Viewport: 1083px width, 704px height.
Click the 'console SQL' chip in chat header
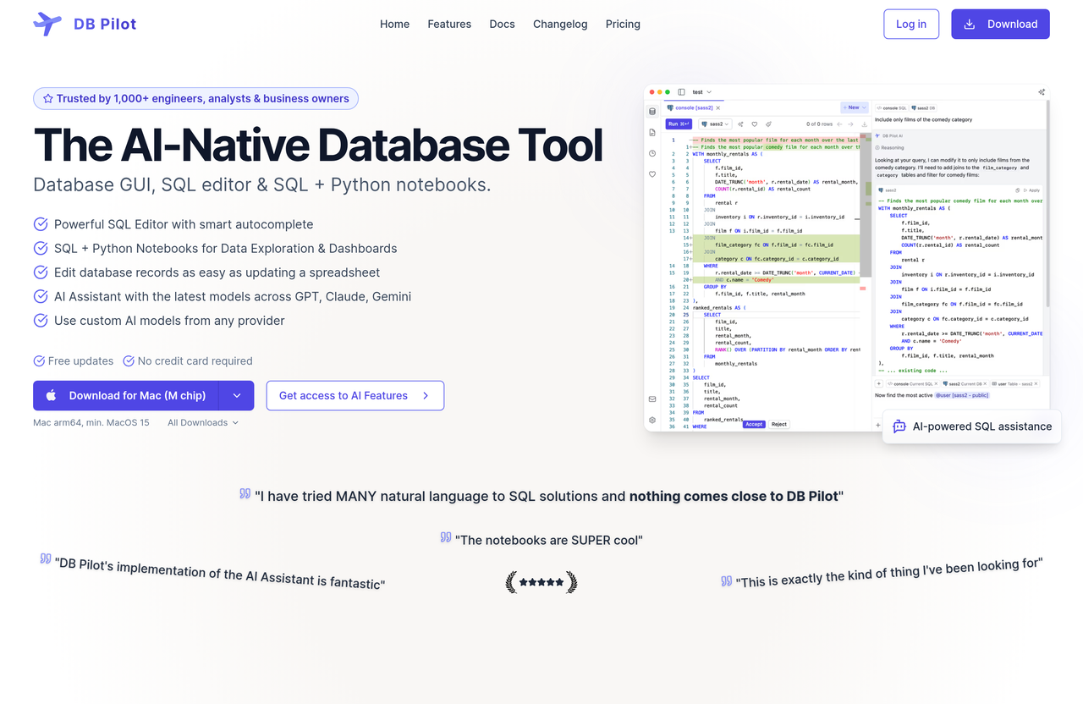[891, 108]
